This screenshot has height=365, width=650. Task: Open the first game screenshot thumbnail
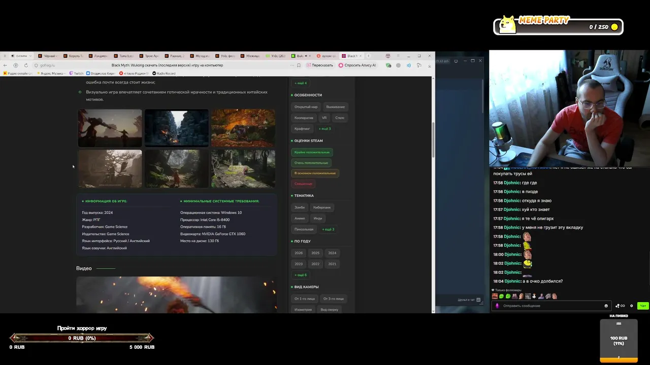pyautogui.click(x=110, y=128)
